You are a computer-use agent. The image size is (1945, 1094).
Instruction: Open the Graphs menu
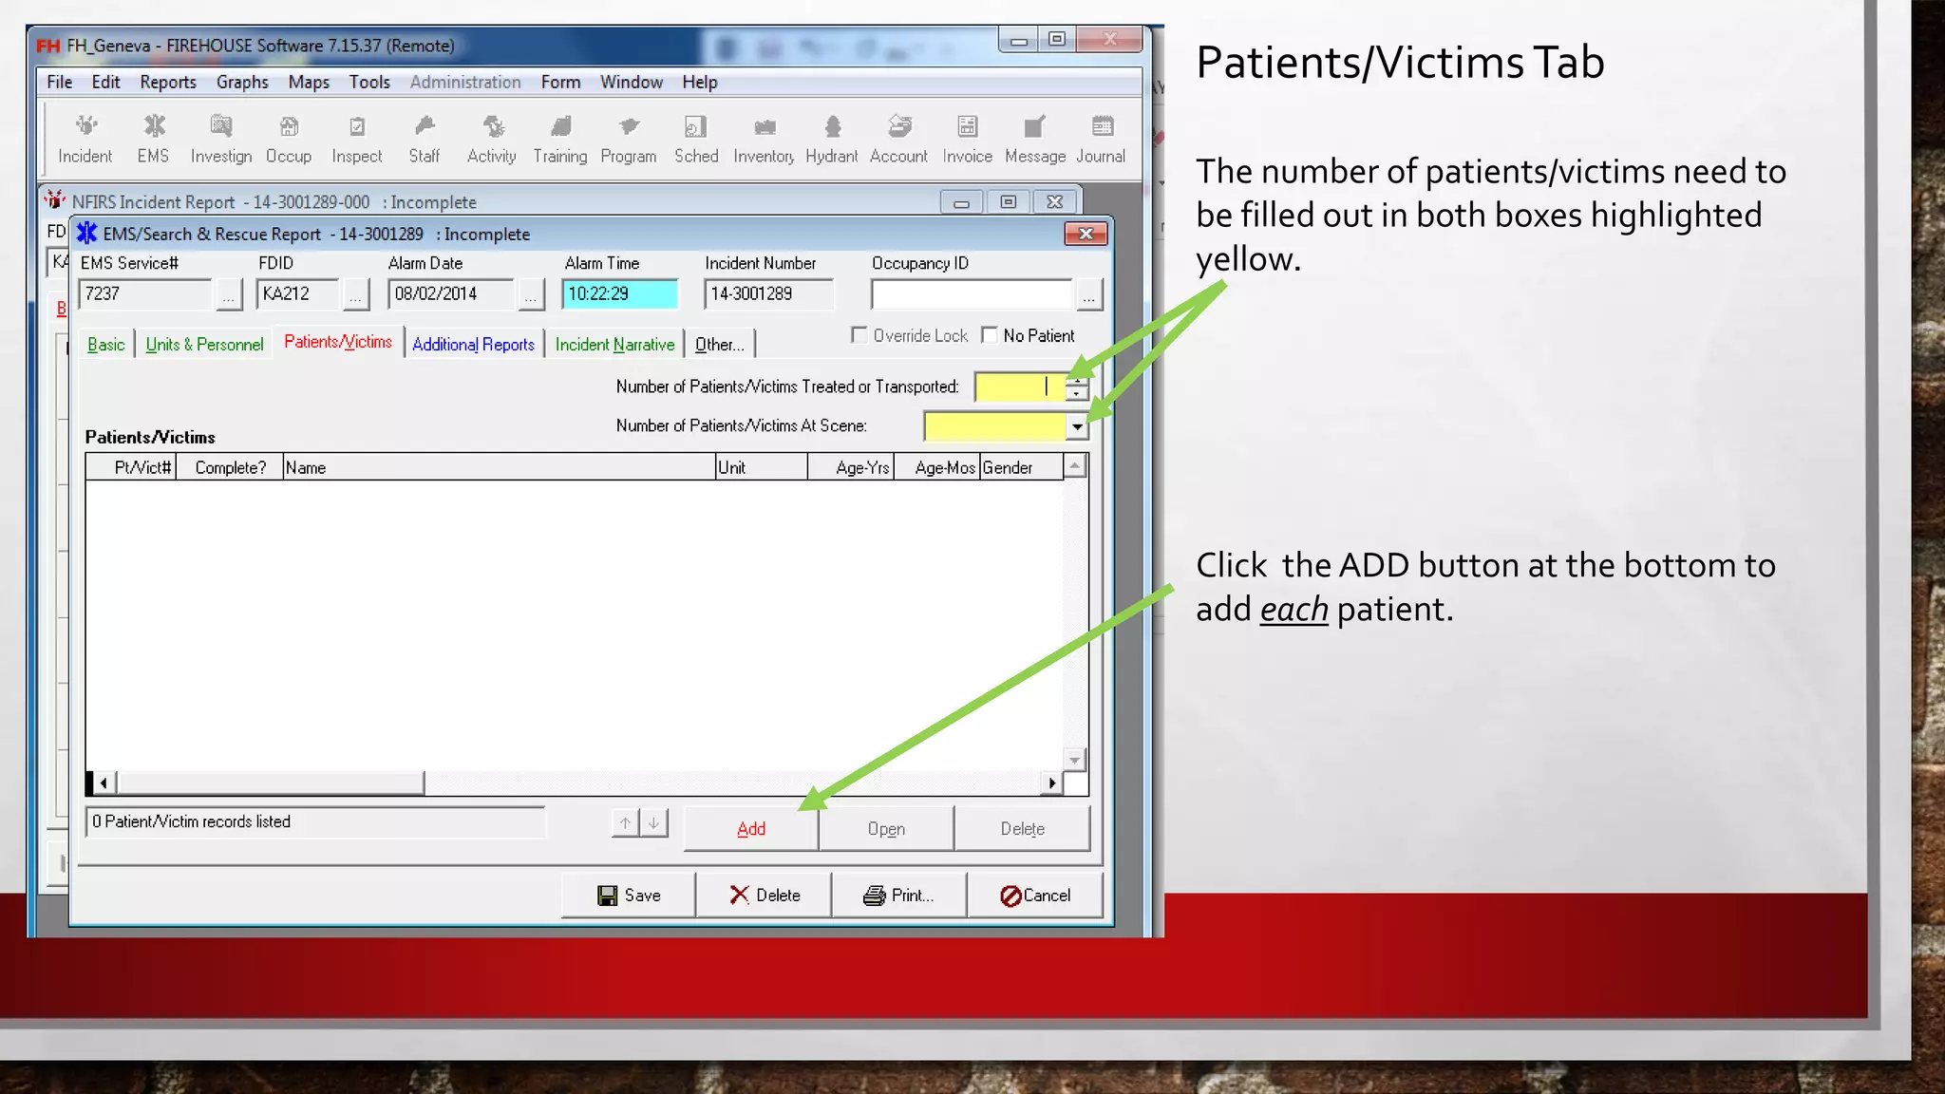pos(242,83)
